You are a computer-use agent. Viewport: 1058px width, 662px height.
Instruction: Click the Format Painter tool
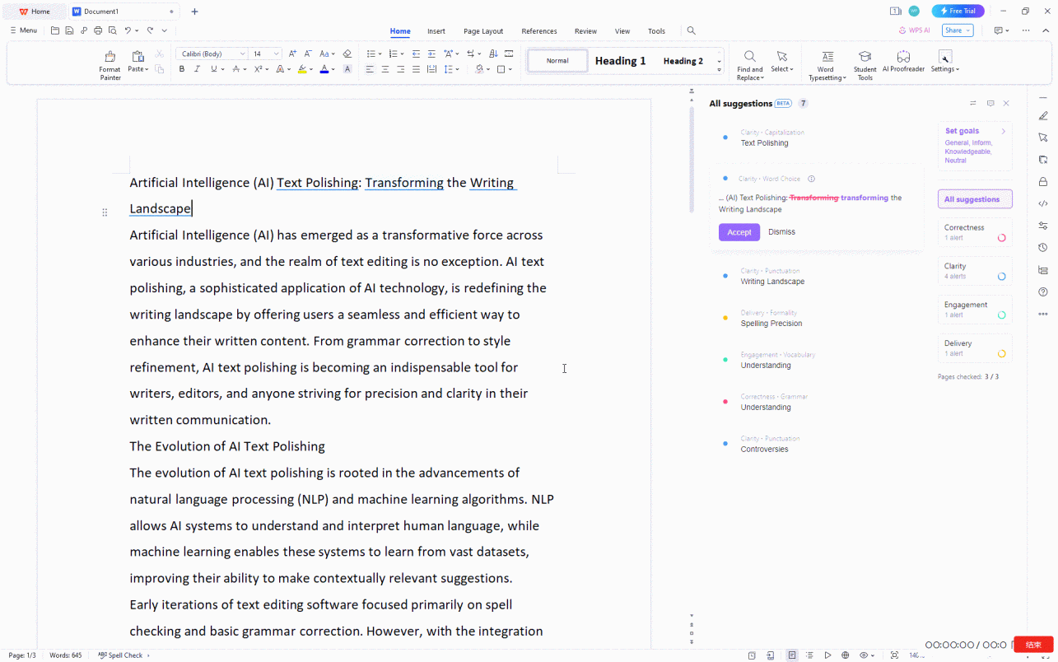pos(110,64)
